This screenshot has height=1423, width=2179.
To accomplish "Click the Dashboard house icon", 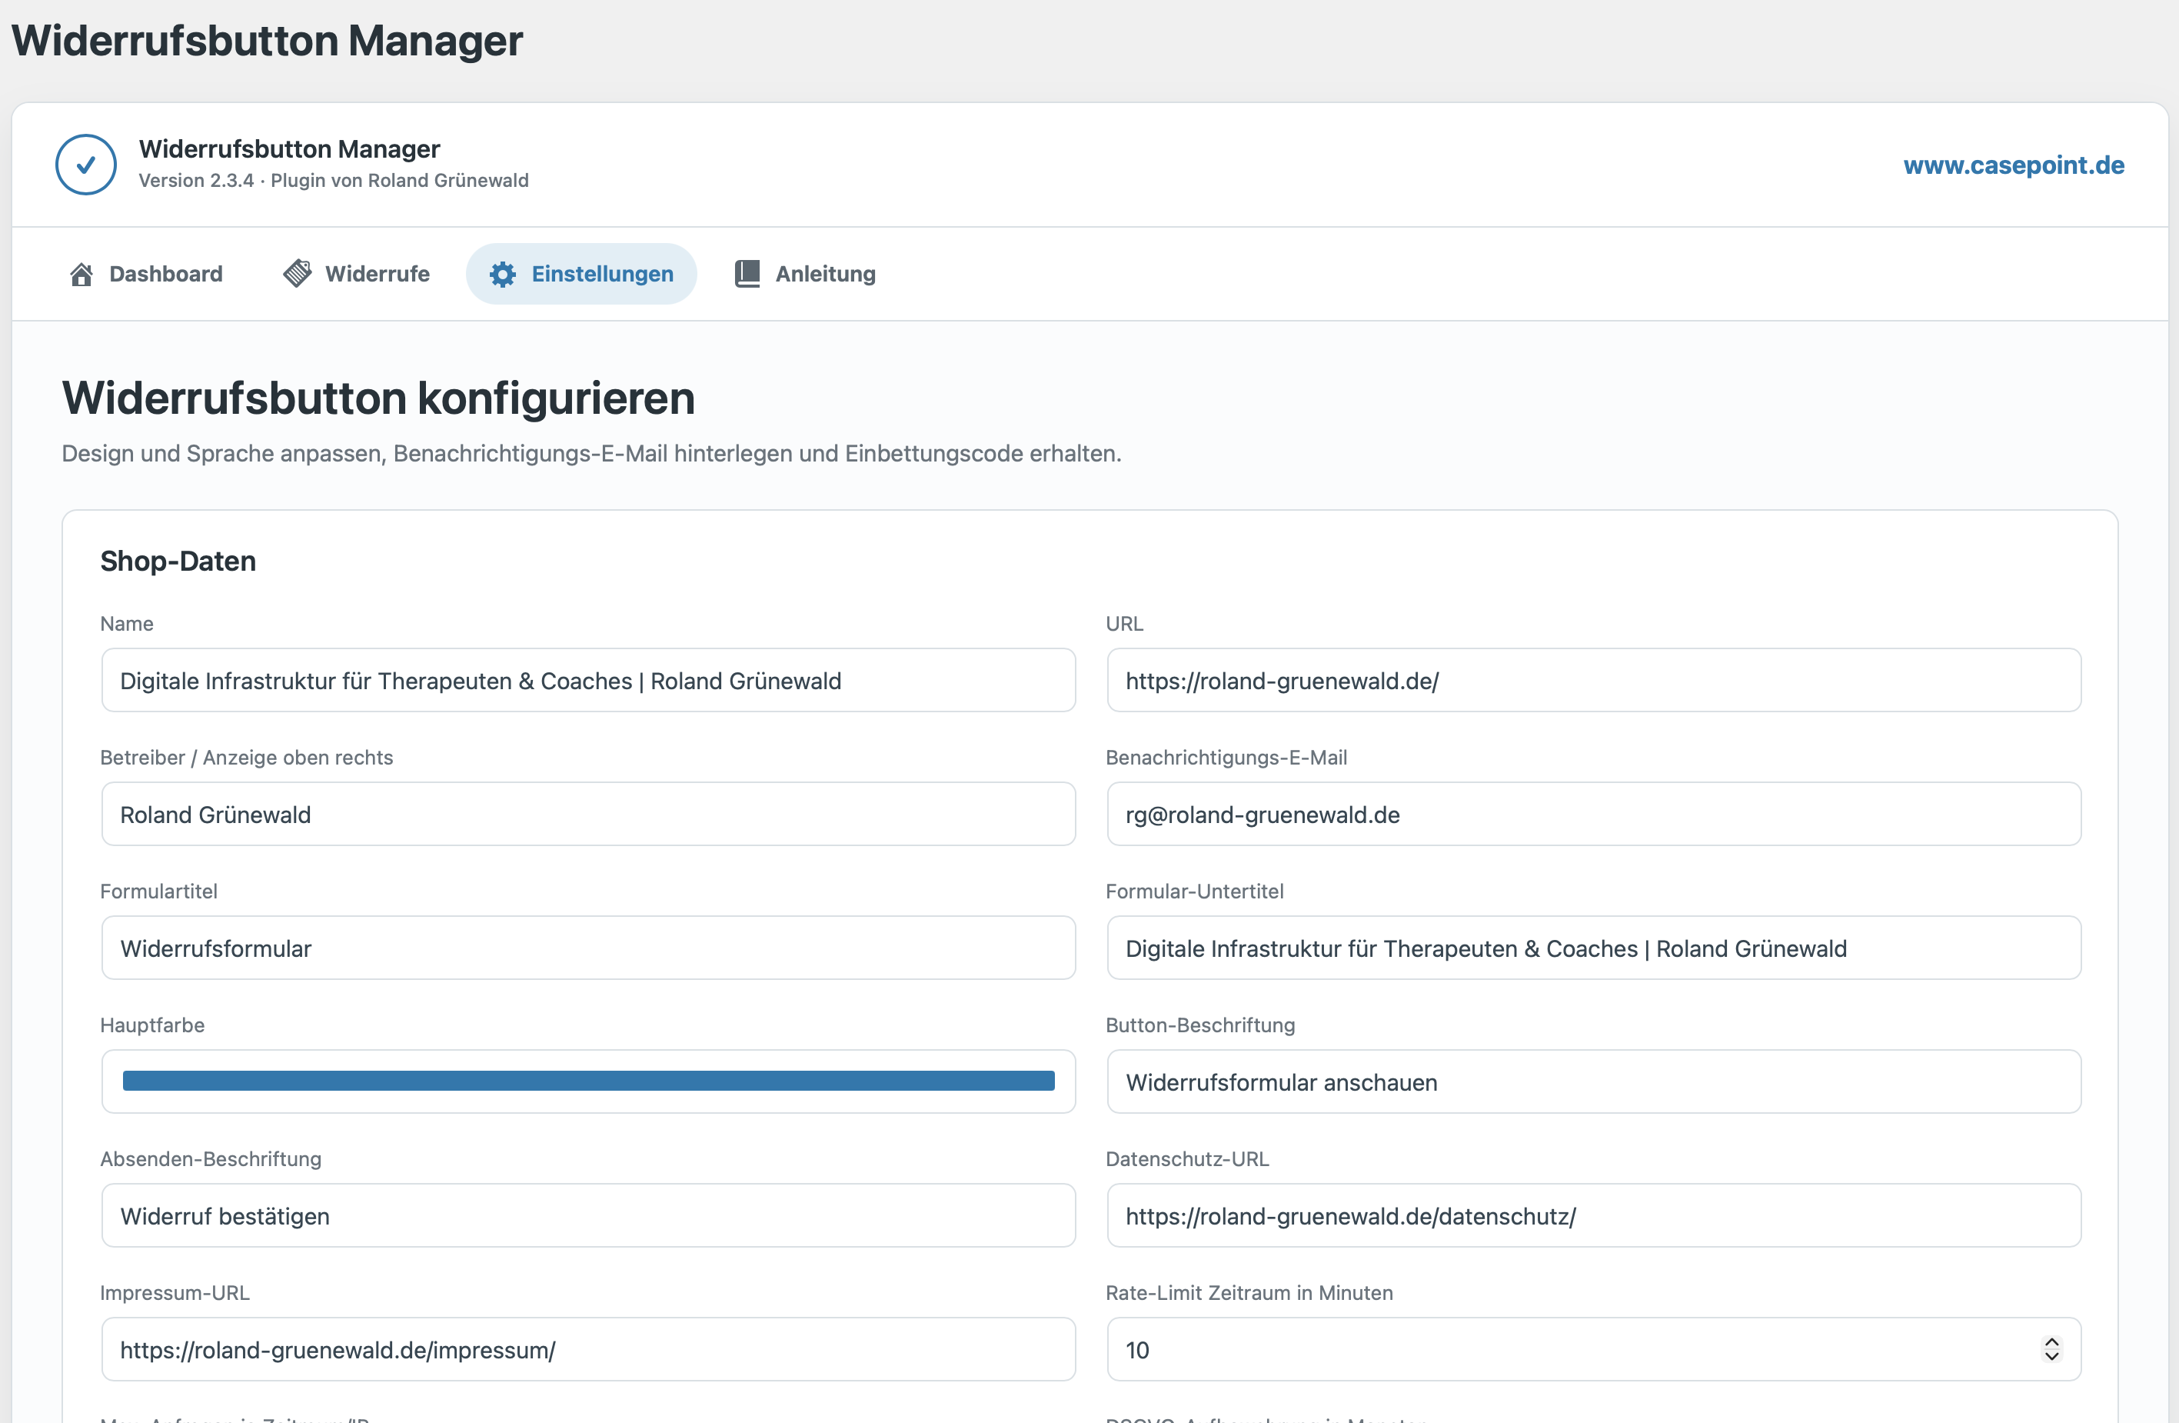I will click(x=82, y=274).
